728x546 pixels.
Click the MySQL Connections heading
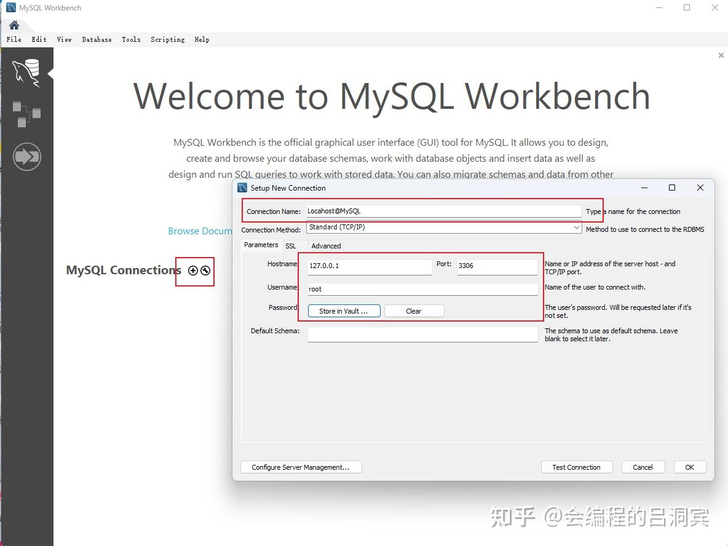pos(124,270)
